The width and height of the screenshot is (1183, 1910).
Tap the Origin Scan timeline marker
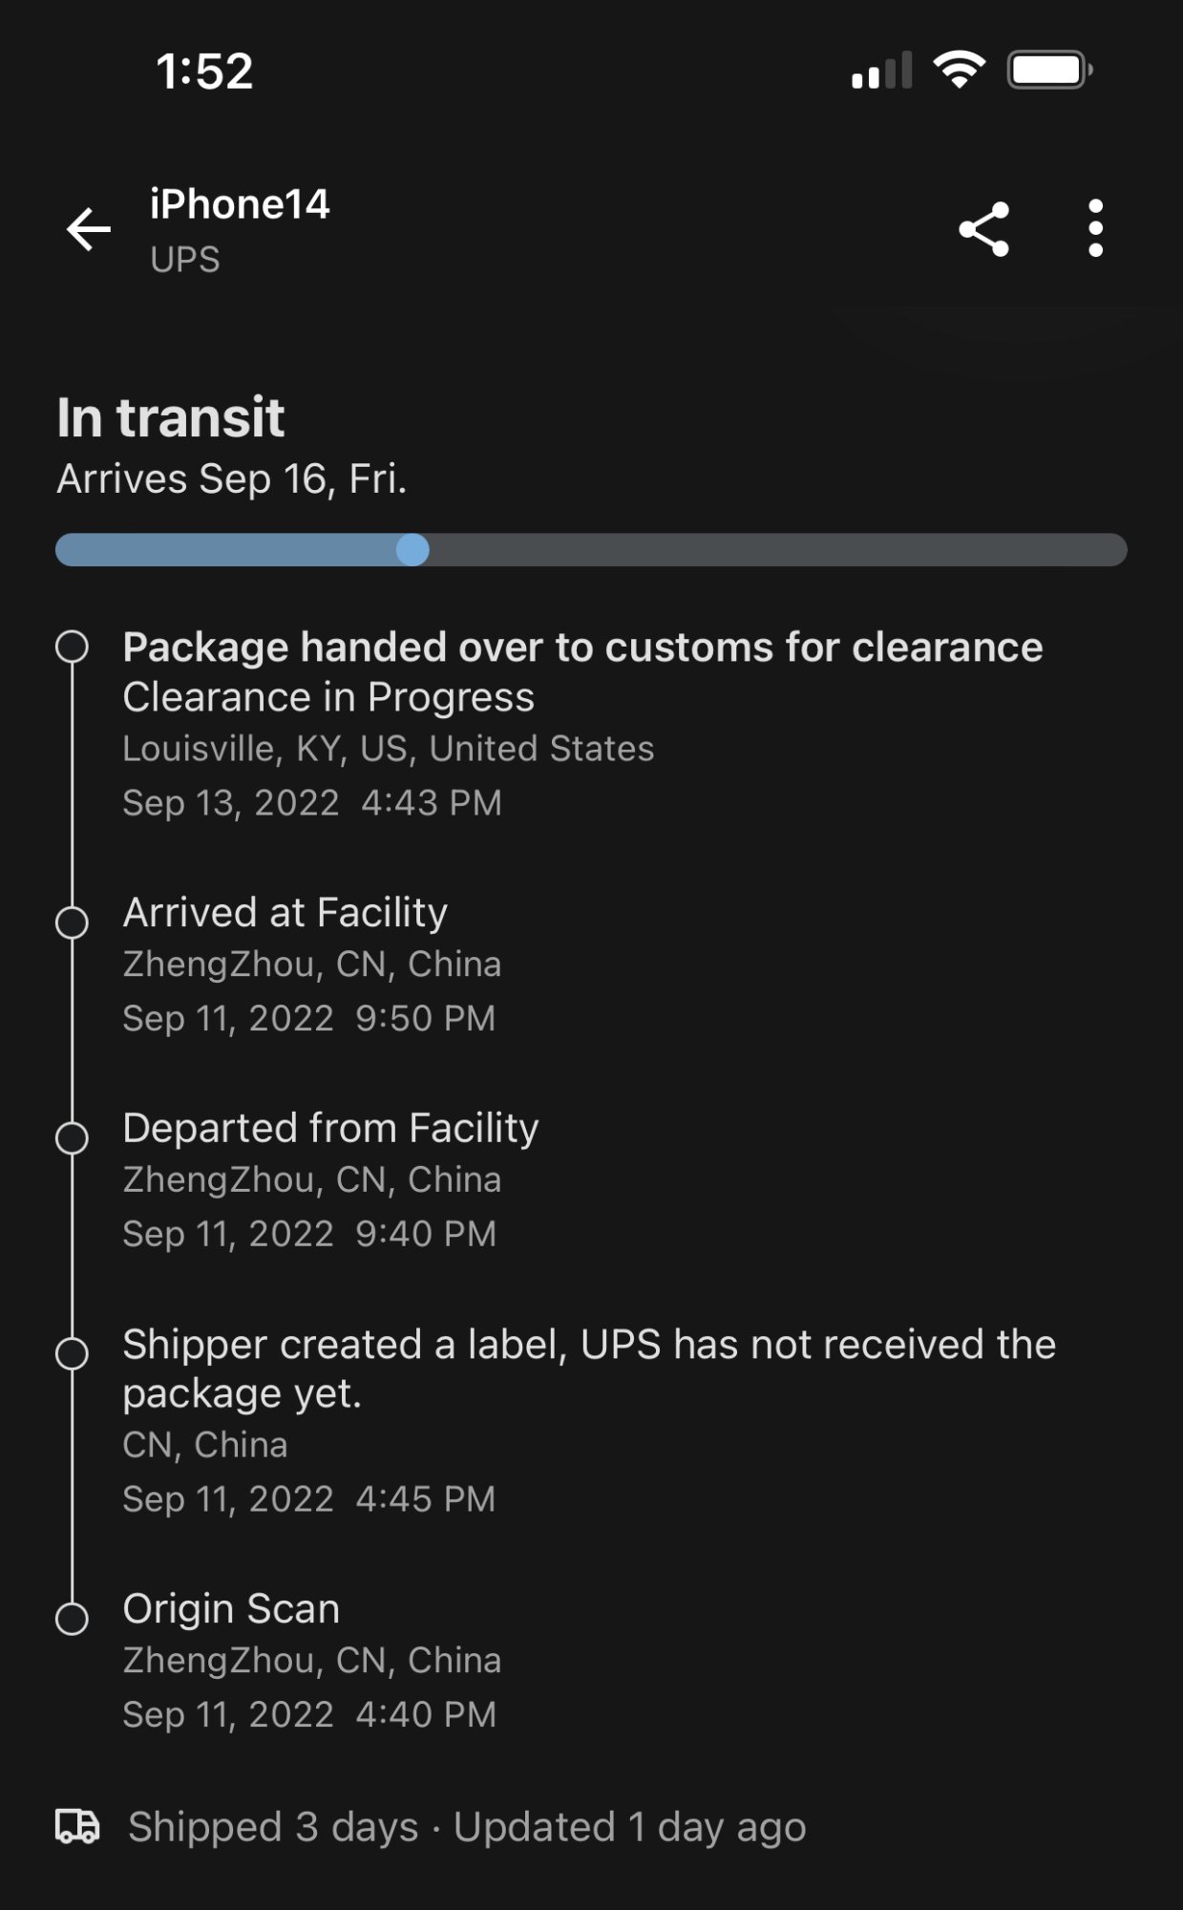(72, 1619)
